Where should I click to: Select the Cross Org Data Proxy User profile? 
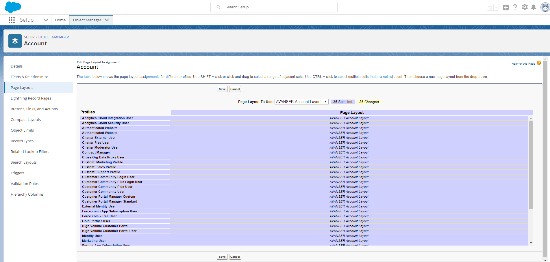tap(125, 157)
